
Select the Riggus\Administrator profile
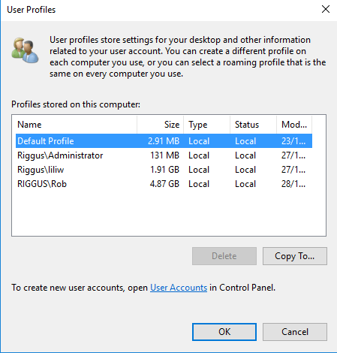pos(164,155)
